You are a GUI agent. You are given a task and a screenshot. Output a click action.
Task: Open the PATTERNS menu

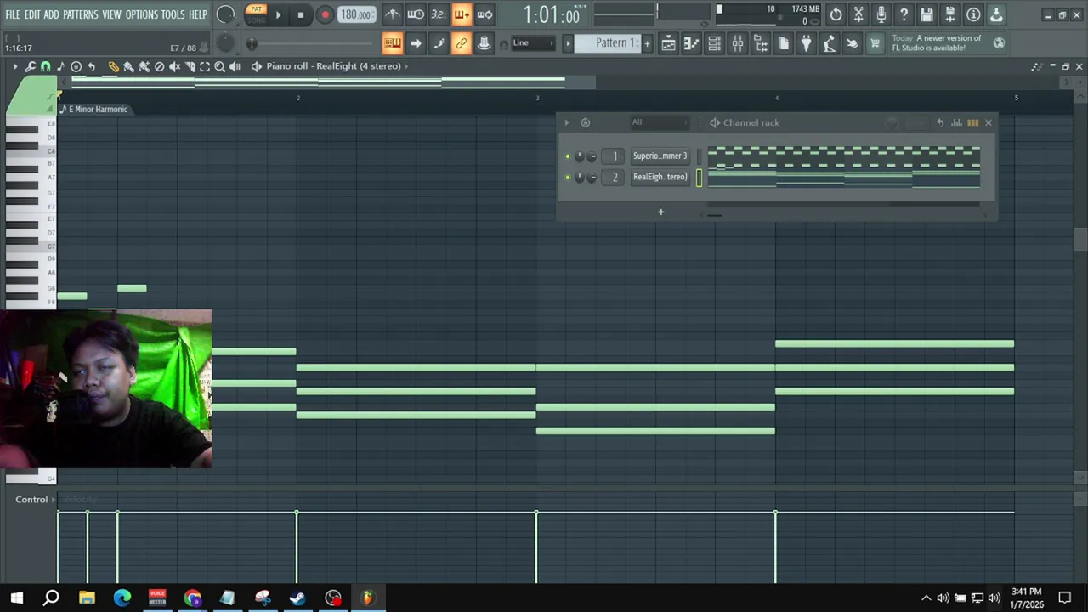pyautogui.click(x=81, y=14)
